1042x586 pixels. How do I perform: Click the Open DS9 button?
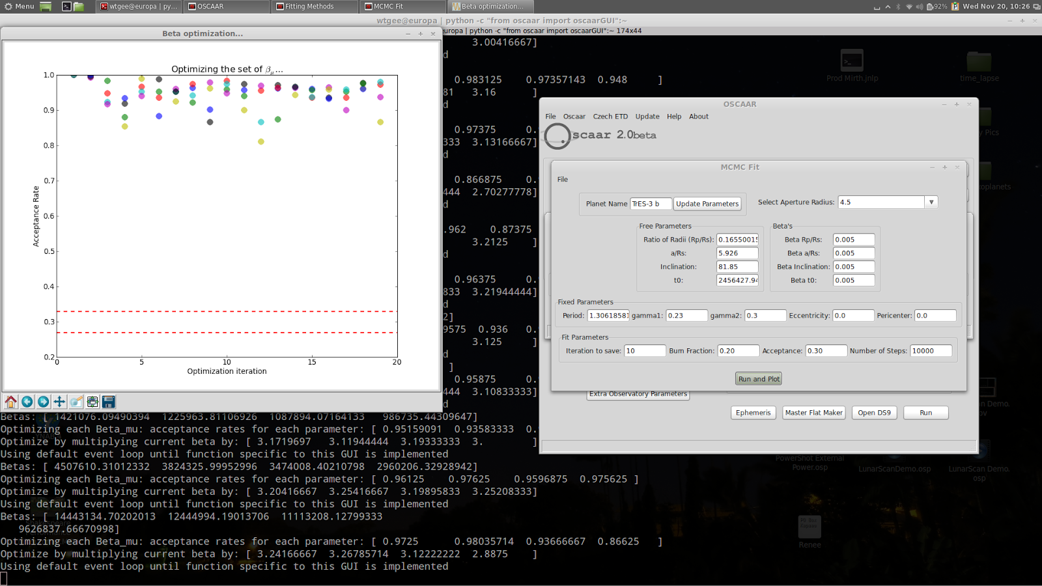(x=874, y=413)
